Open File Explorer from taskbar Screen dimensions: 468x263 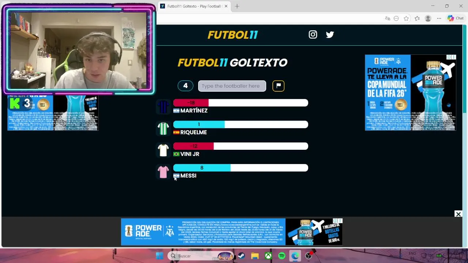255,256
